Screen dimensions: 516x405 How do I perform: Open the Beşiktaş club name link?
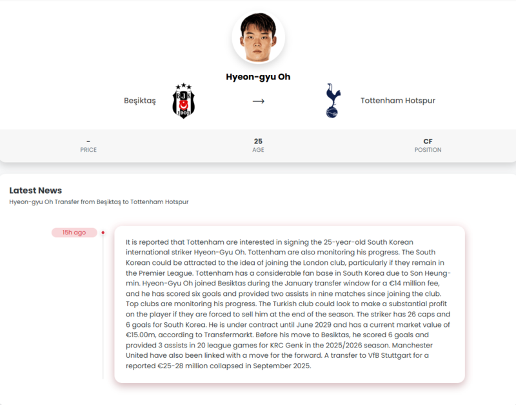140,101
